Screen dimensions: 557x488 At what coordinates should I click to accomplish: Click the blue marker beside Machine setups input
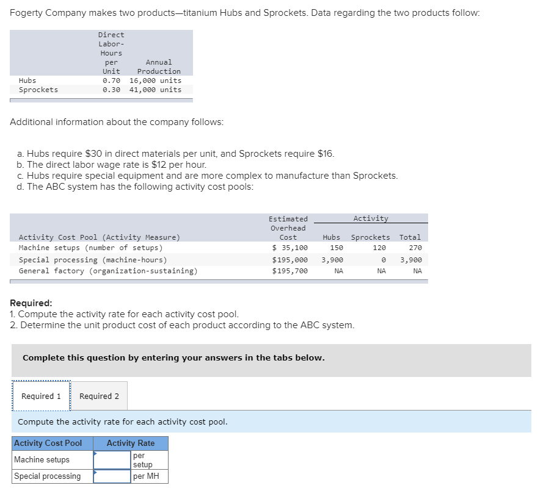click(x=95, y=453)
